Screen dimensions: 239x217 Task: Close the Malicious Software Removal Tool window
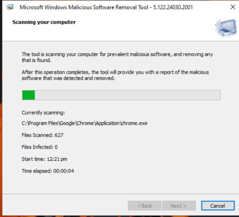point(233,7)
